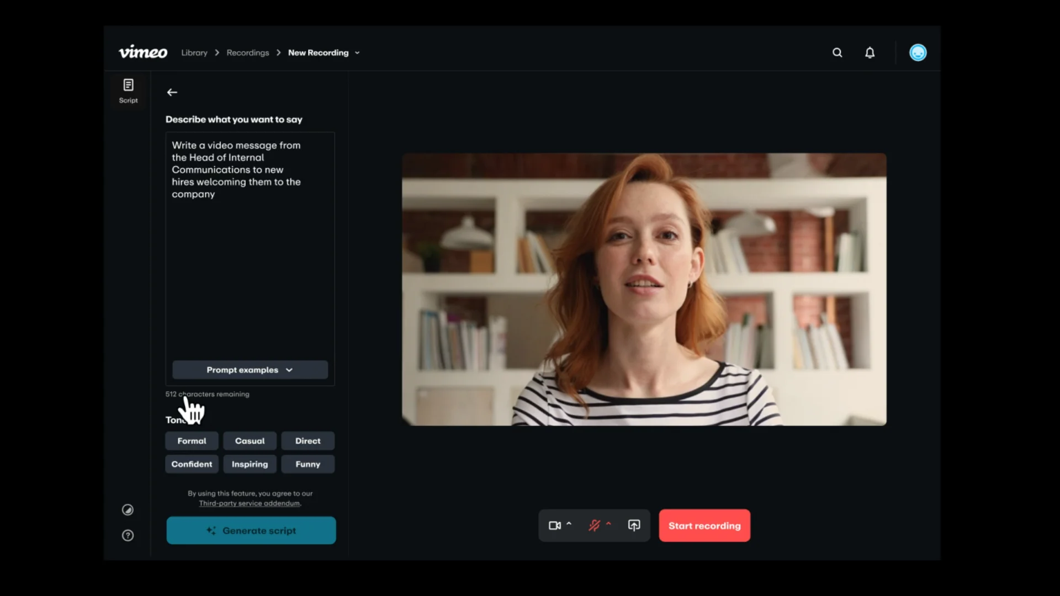
Task: Select the Casual tone
Action: click(x=250, y=441)
